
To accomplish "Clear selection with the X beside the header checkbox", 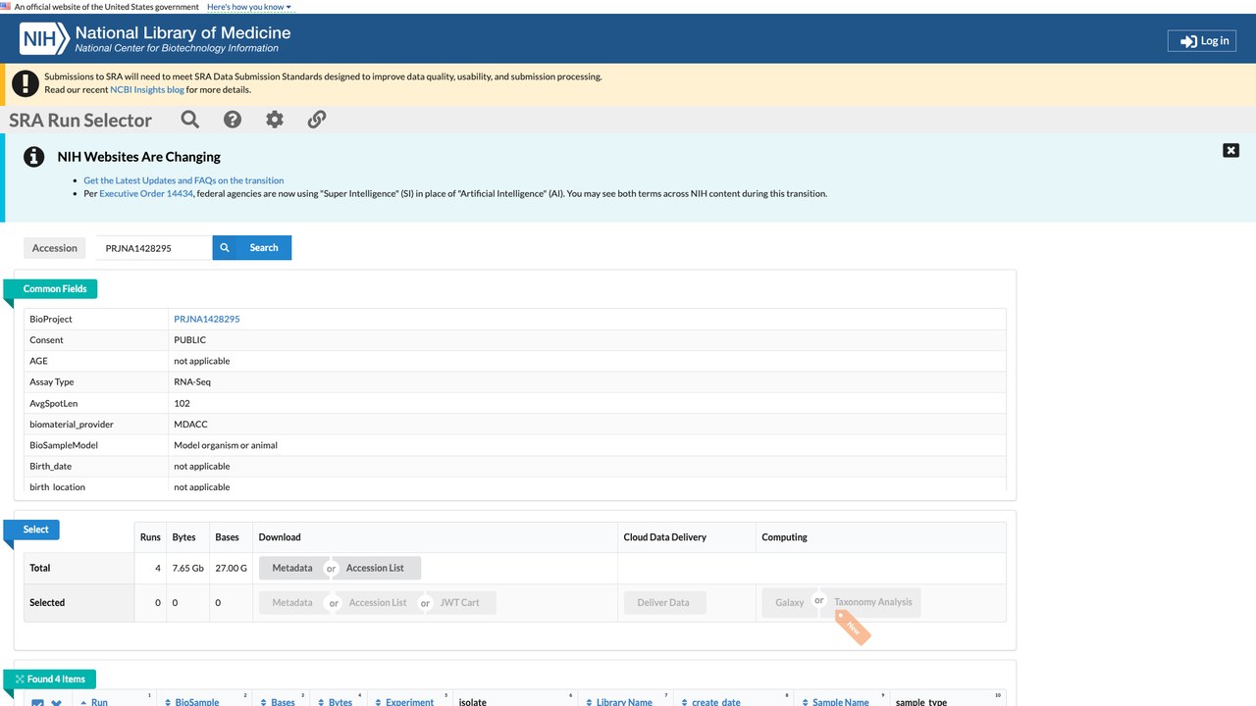I will click(x=57, y=702).
